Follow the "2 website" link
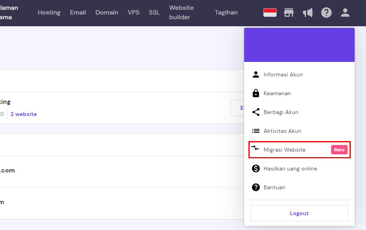This screenshot has width=366, height=230. point(24,114)
